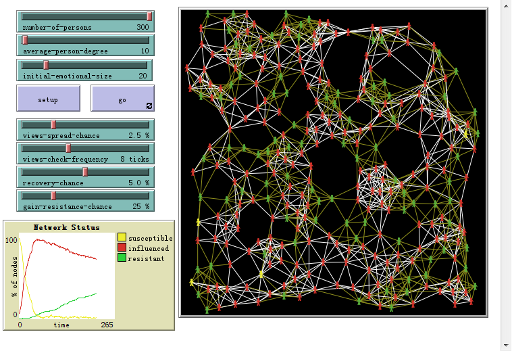Click the forever-loop arrows icon on go
Screen dimensions: 512x351
point(149,106)
